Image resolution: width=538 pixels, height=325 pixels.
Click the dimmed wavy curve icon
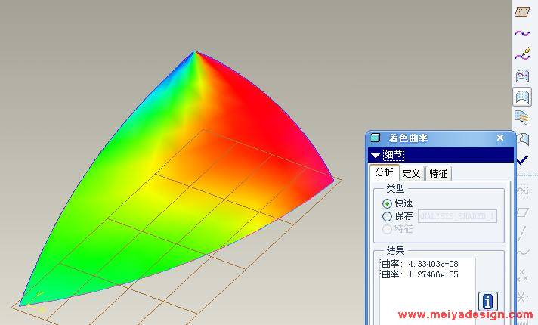[523, 252]
